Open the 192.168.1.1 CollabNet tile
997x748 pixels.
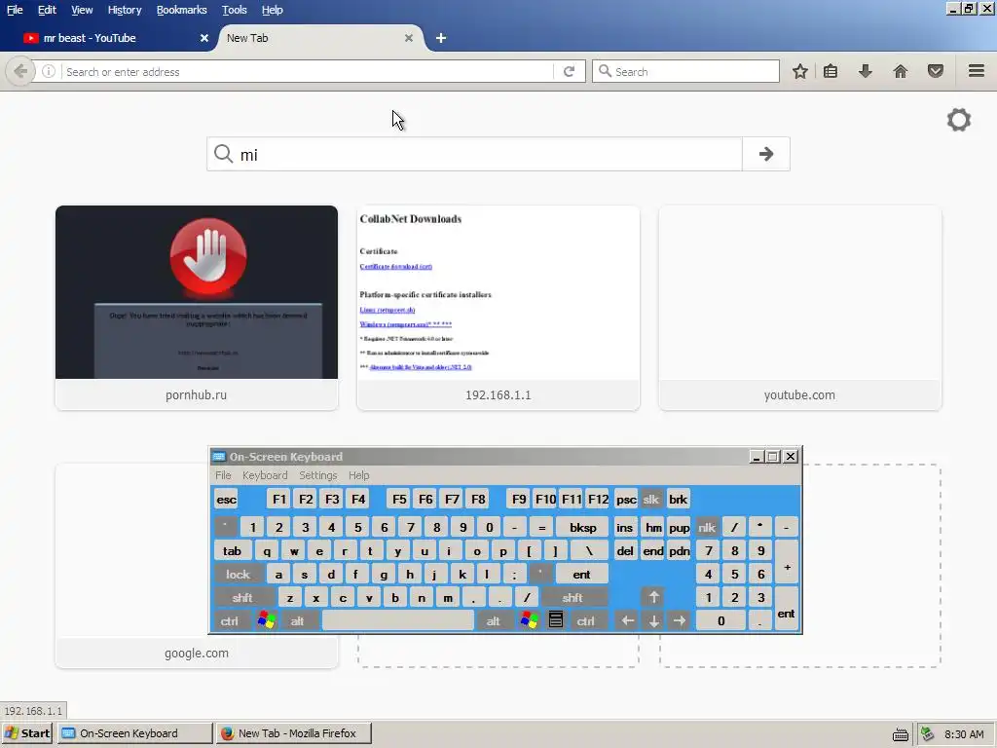pyautogui.click(x=498, y=307)
